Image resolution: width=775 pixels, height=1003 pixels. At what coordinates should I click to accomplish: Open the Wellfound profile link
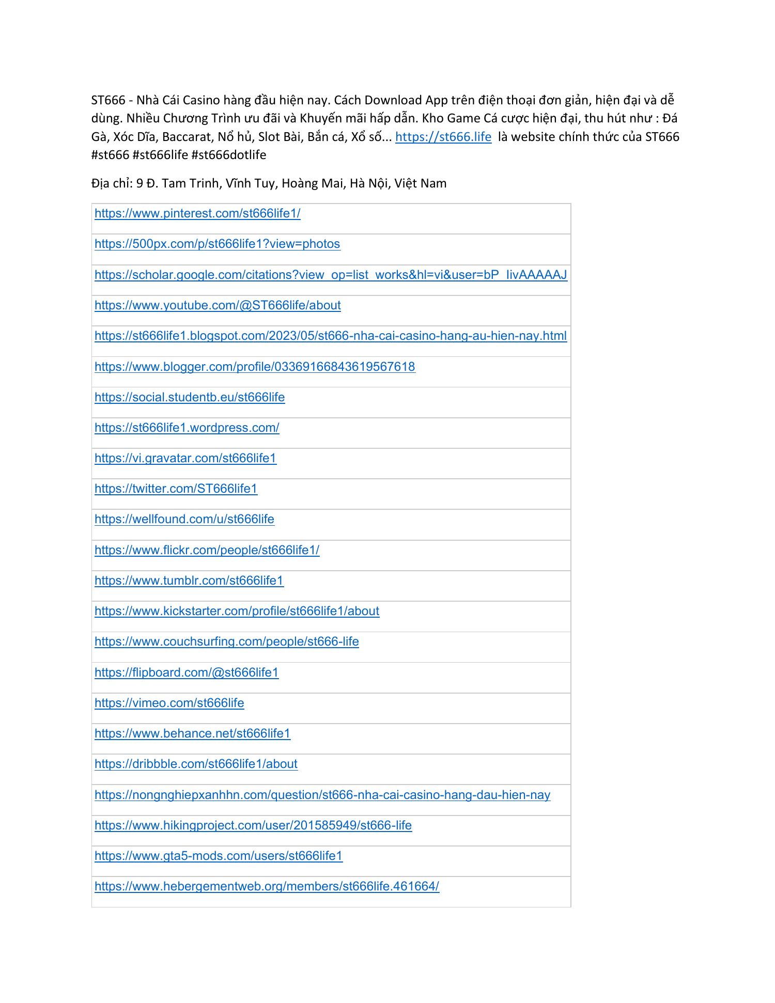click(x=184, y=519)
